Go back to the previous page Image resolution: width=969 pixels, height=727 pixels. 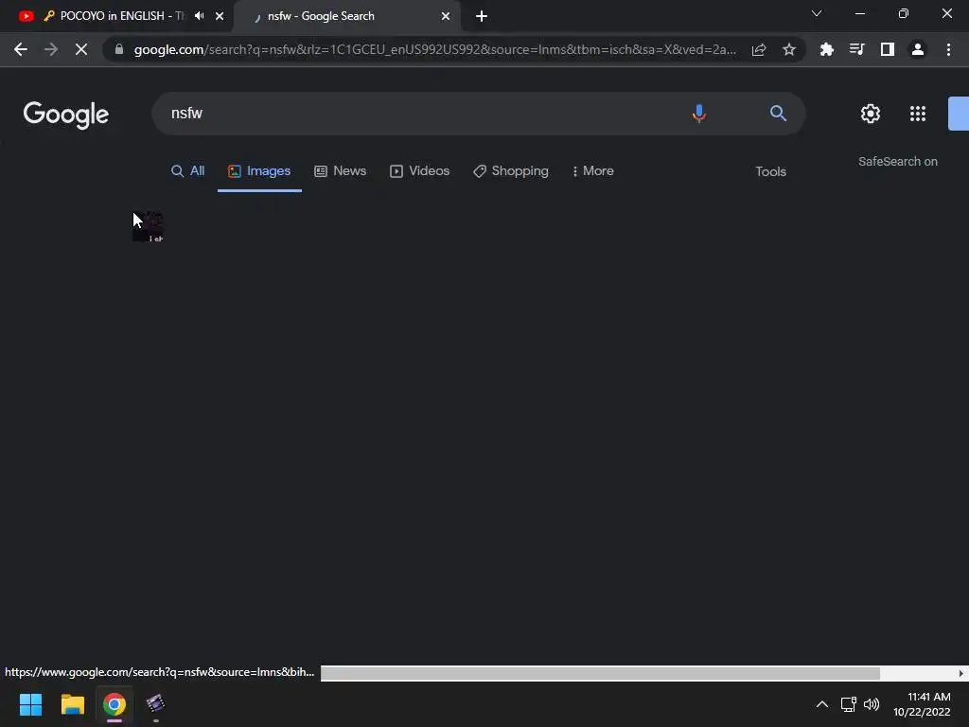(21, 49)
